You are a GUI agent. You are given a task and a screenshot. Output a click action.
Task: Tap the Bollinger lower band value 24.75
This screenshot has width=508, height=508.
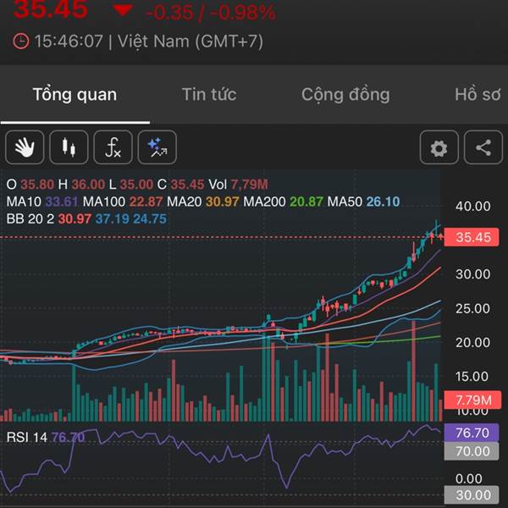click(x=150, y=218)
